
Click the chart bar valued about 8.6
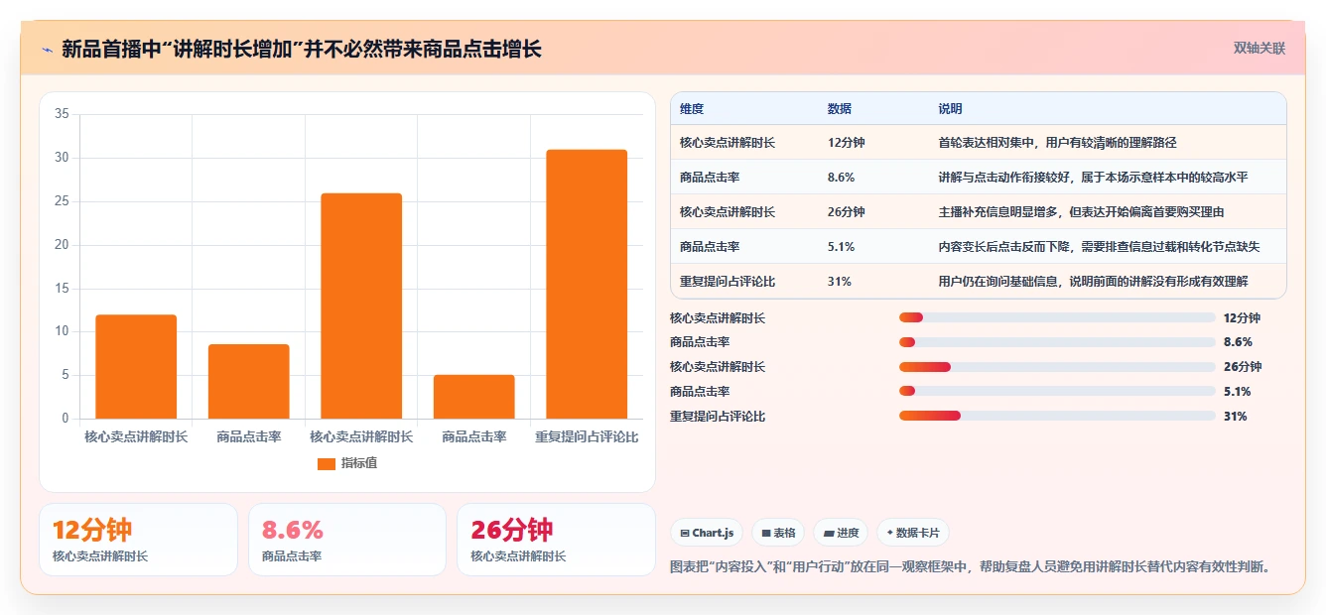248,381
